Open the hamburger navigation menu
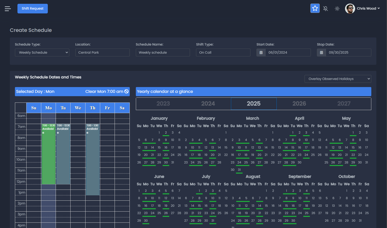 [8, 8]
